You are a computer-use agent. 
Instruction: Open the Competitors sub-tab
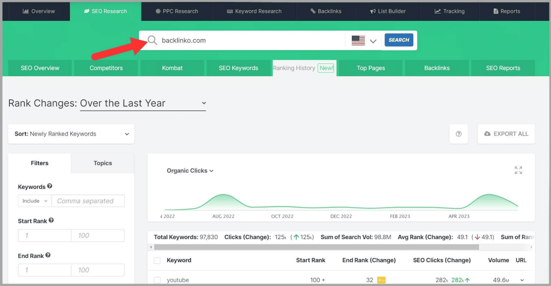pos(106,68)
